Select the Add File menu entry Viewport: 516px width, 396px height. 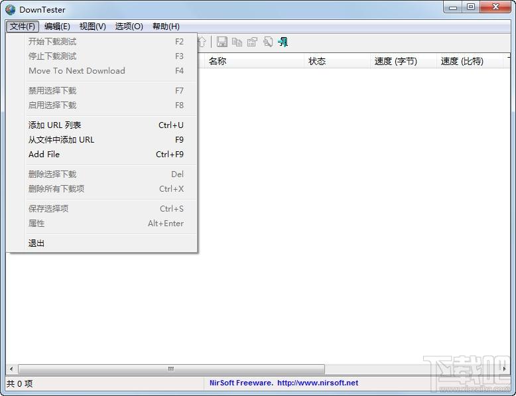(x=105, y=154)
